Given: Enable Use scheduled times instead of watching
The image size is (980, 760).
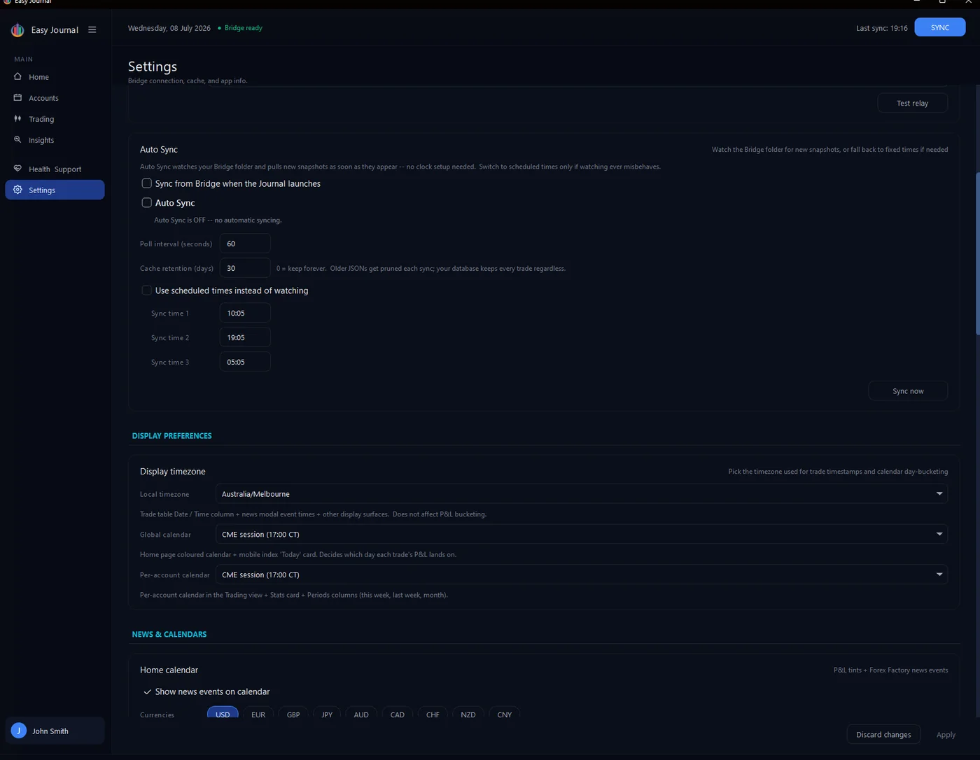Looking at the screenshot, I should 146,290.
